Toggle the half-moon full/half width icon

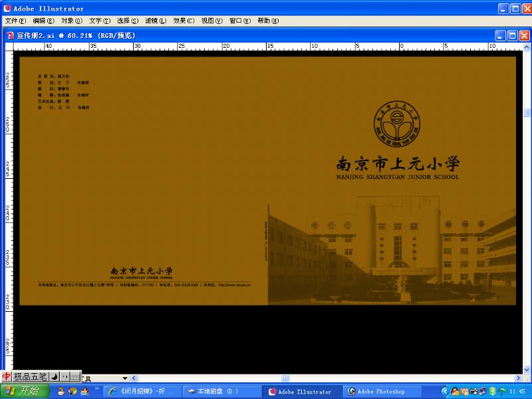point(55,376)
